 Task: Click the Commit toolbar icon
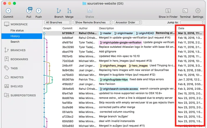coord(8,11)
